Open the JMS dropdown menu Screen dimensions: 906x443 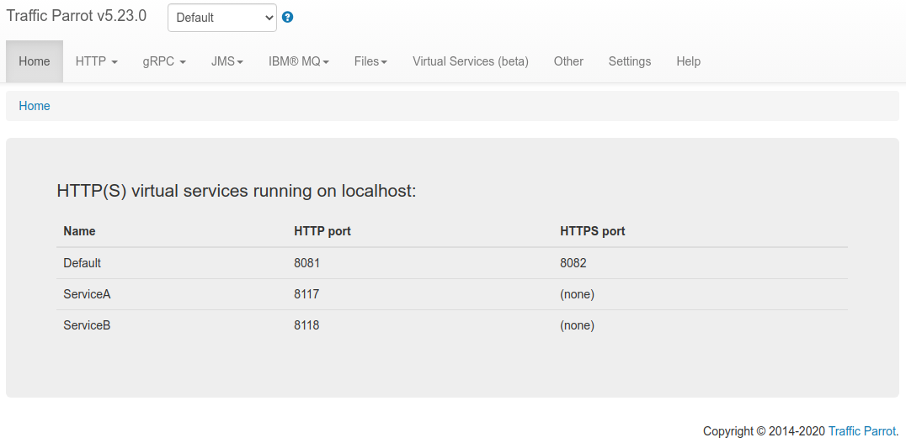(x=226, y=61)
